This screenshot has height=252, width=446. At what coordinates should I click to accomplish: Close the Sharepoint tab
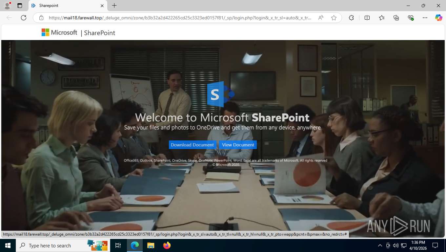(x=102, y=6)
